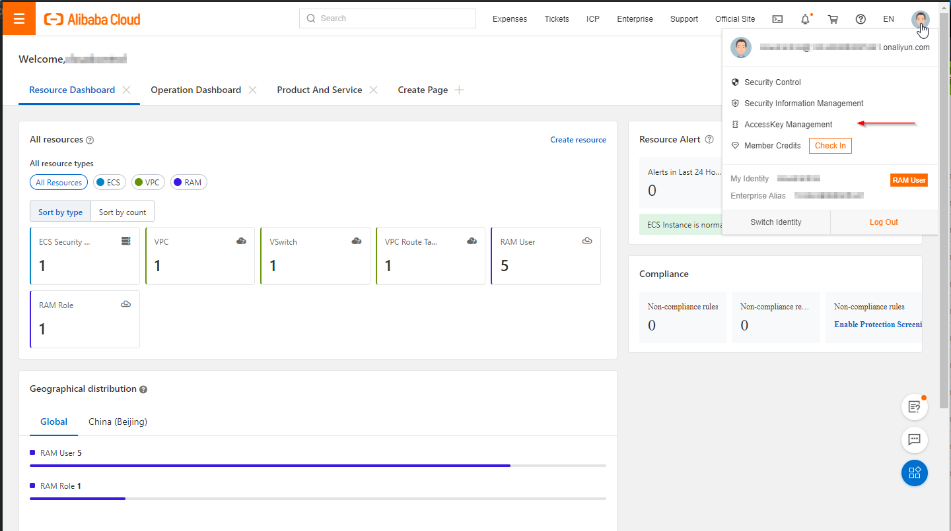This screenshot has width=951, height=531.
Task: Toggle the ECS resource filter
Action: click(x=109, y=182)
